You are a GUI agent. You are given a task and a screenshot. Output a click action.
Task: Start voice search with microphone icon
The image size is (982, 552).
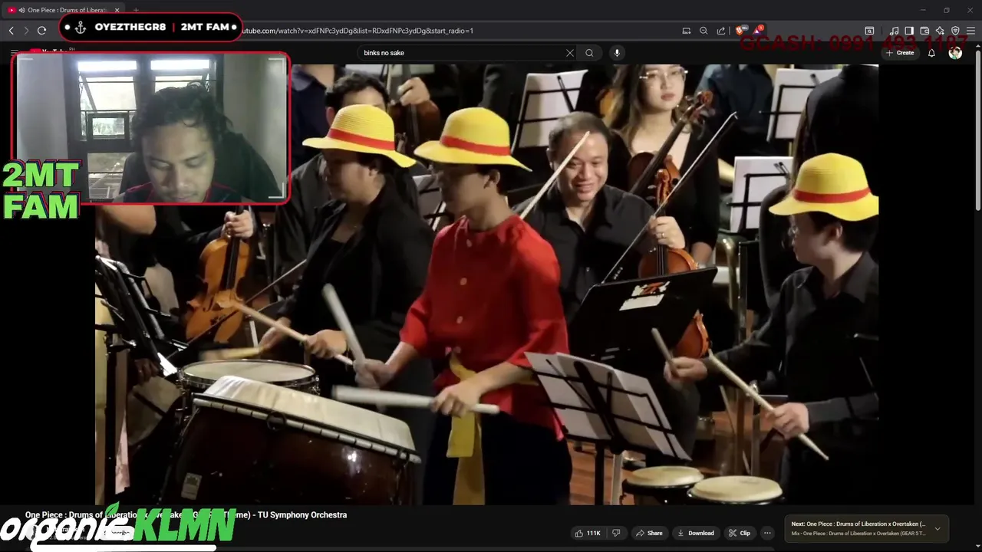(x=617, y=53)
